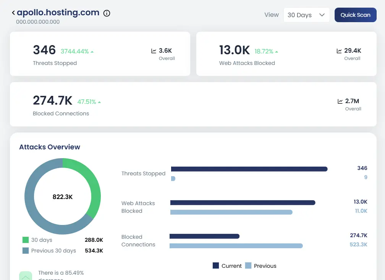Click the Attacks Overview heading
This screenshot has width=385, height=280.
(x=50, y=147)
